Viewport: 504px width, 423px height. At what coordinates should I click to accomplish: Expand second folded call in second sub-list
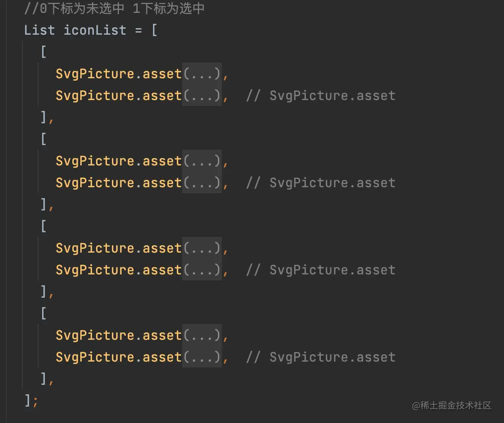[x=202, y=183]
